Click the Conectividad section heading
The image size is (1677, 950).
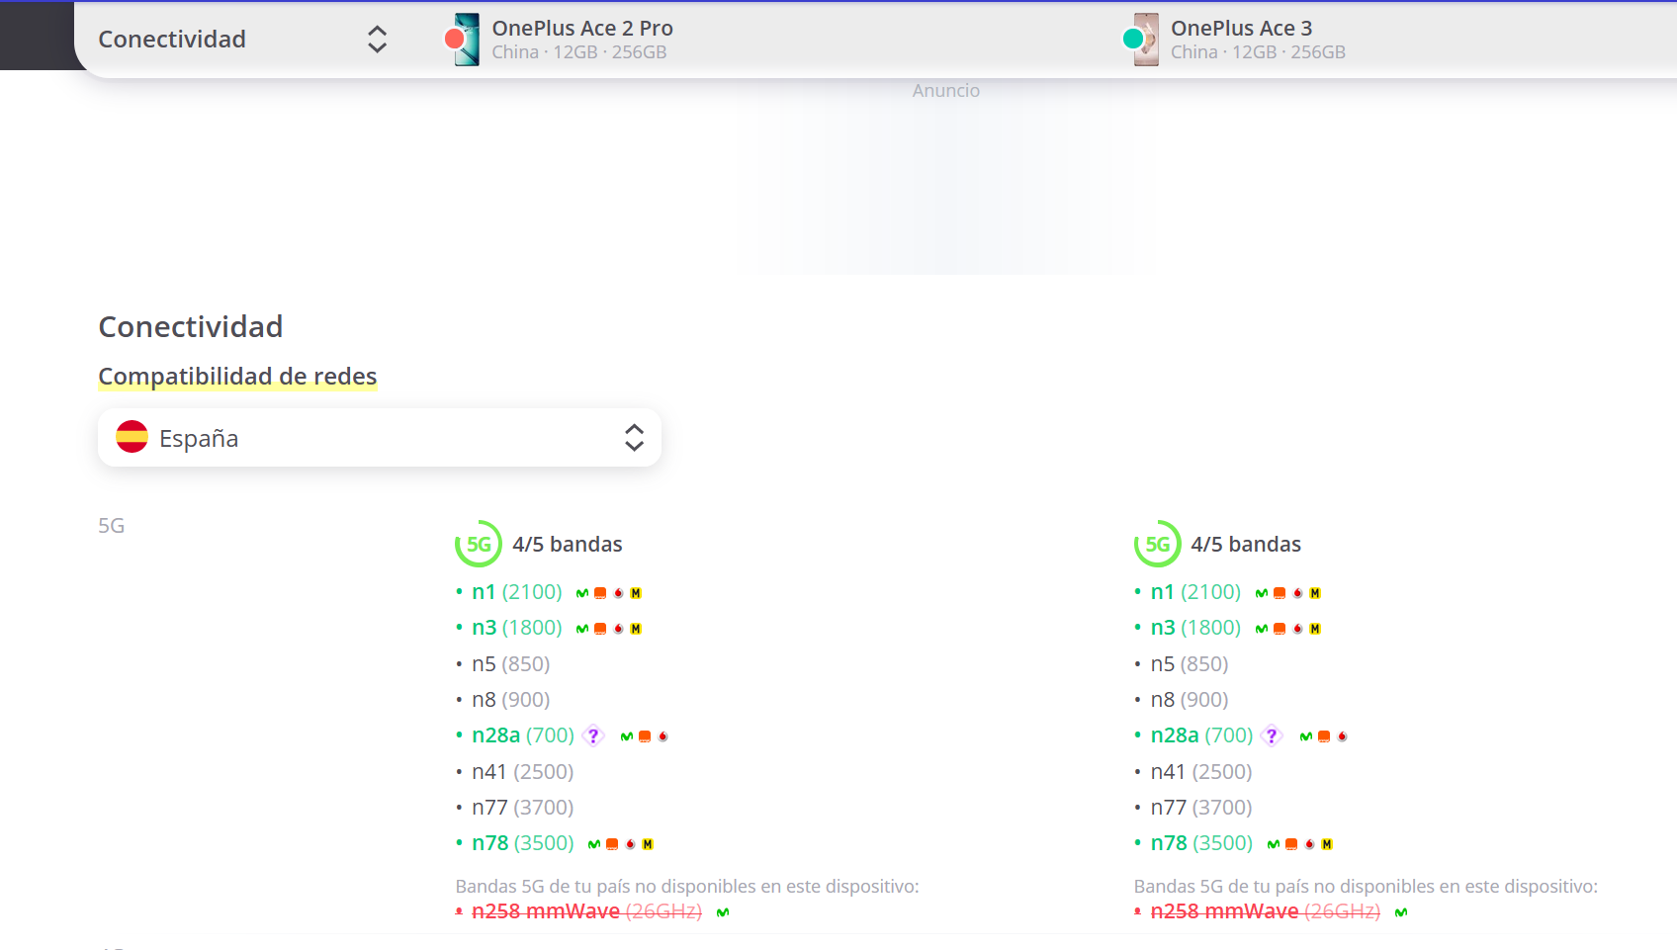[191, 327]
